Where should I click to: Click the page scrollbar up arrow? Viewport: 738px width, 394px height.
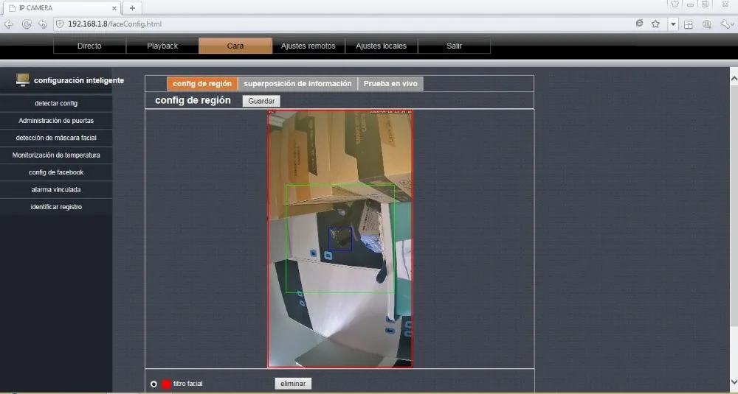pyautogui.click(x=734, y=80)
